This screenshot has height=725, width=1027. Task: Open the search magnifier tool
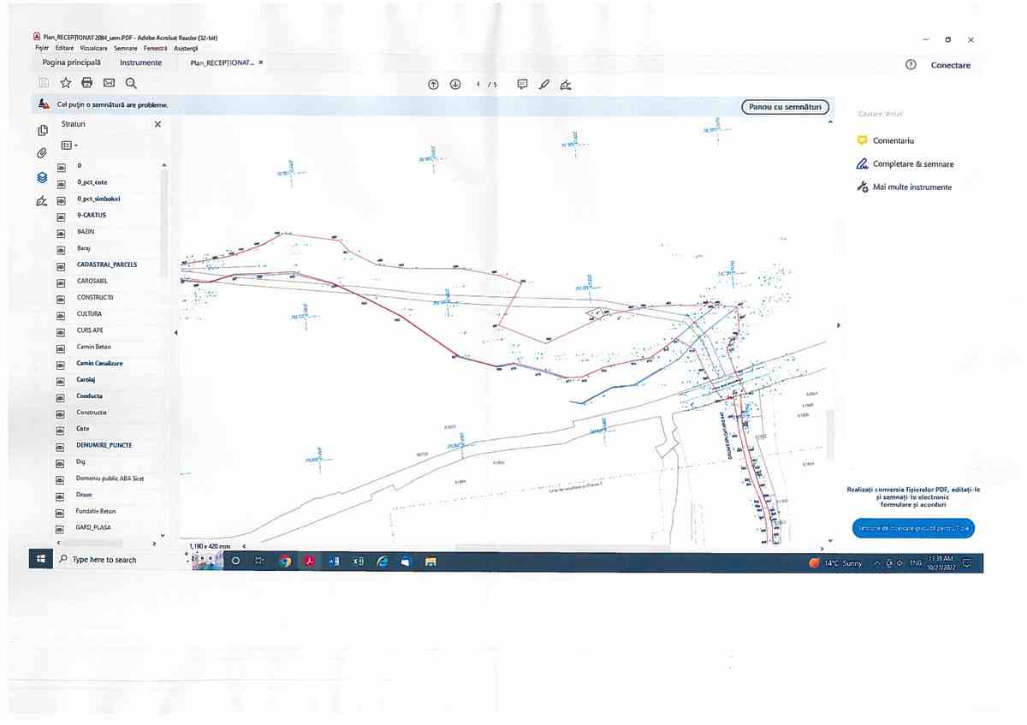coord(131,83)
